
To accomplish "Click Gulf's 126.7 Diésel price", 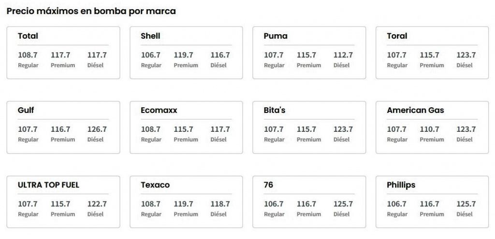I will coord(97,129).
